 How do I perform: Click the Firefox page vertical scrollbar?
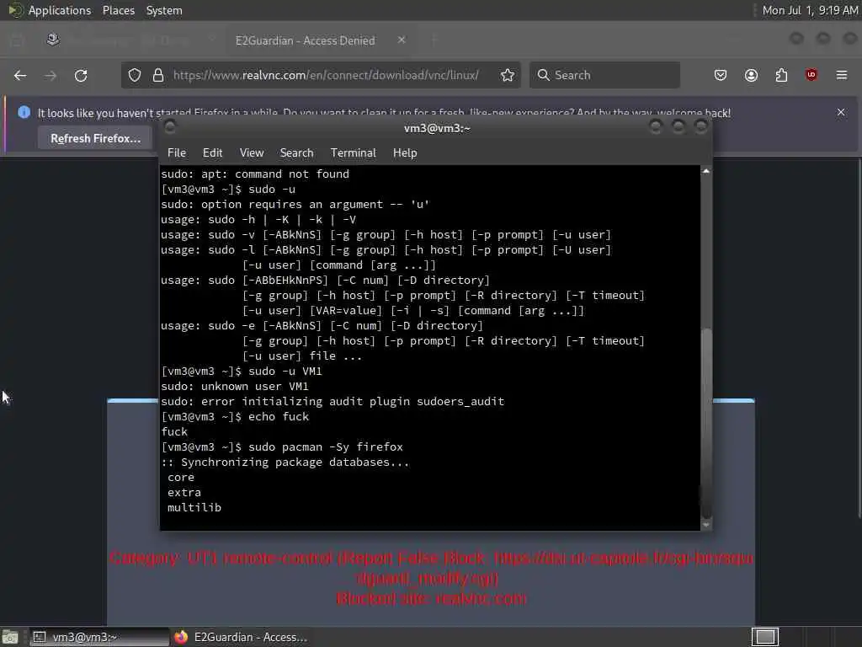[x=859, y=339]
